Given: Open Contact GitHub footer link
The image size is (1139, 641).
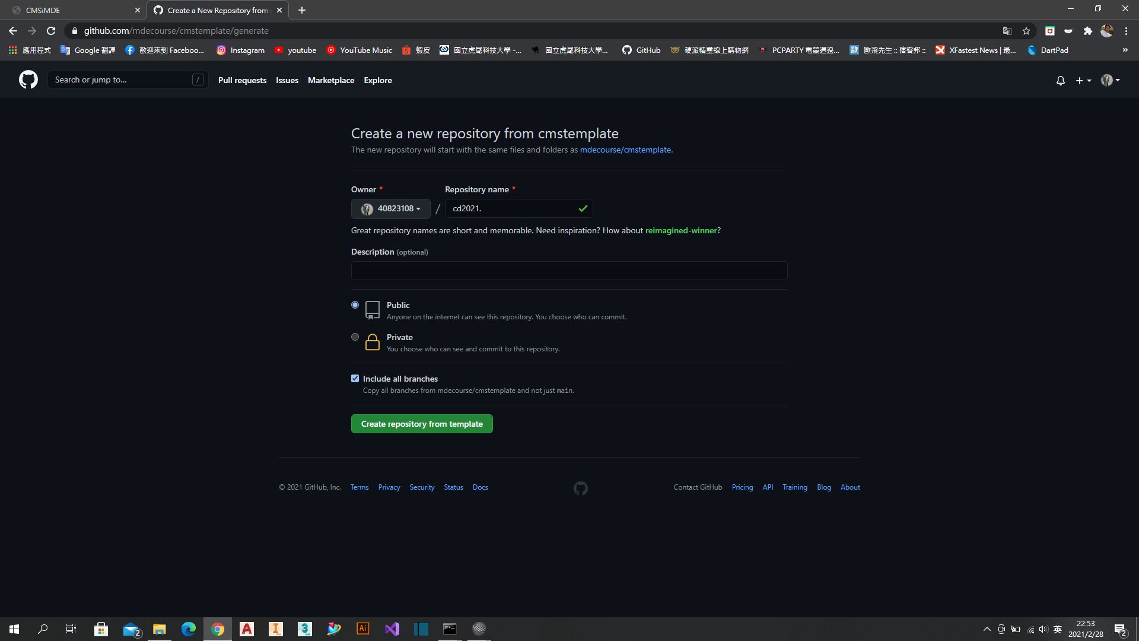Looking at the screenshot, I should (x=698, y=487).
